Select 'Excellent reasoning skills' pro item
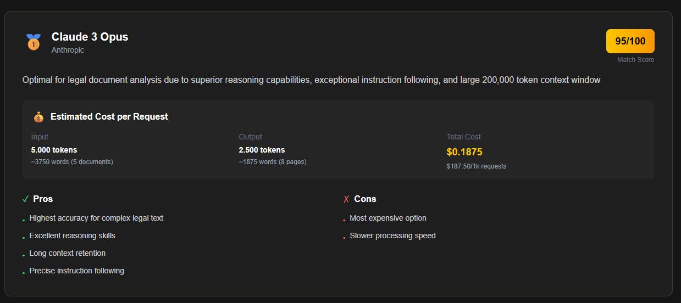The image size is (681, 303). [72, 235]
